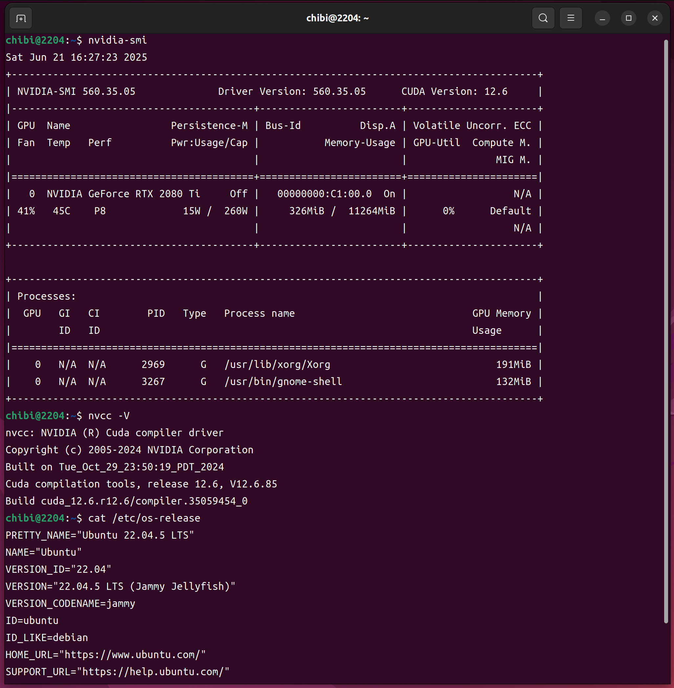Click the /usr/lib/xorg/Xorg process path

tap(277, 365)
